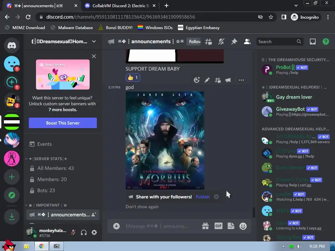The image size is (335, 251).
Task: Click Download Apps icon in server list
Action: click(12, 217)
